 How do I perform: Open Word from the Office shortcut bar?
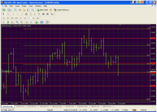135,2
